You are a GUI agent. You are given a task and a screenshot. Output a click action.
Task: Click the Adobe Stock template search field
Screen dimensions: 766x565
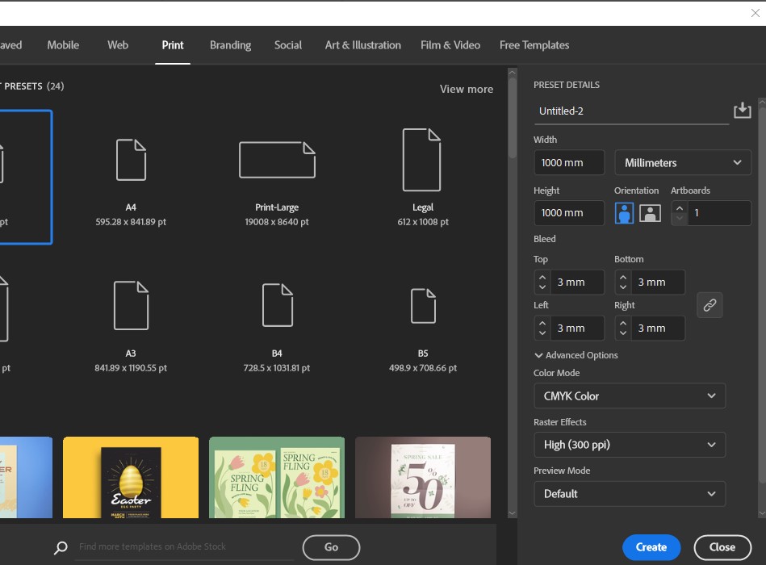pyautogui.click(x=186, y=547)
